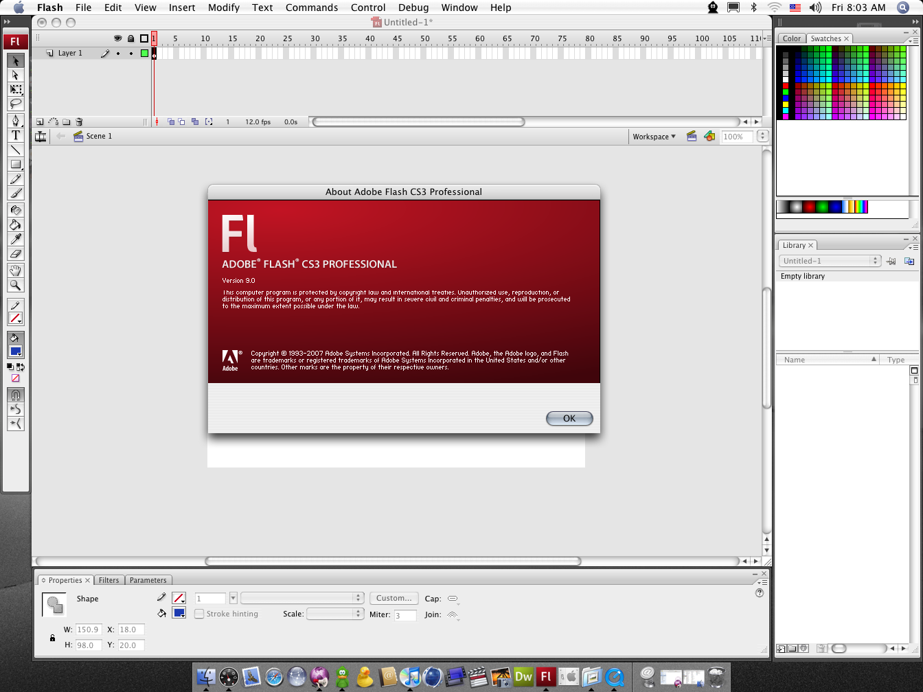This screenshot has height=692, width=923.
Task: Open the Modify menu
Action: [x=224, y=8]
